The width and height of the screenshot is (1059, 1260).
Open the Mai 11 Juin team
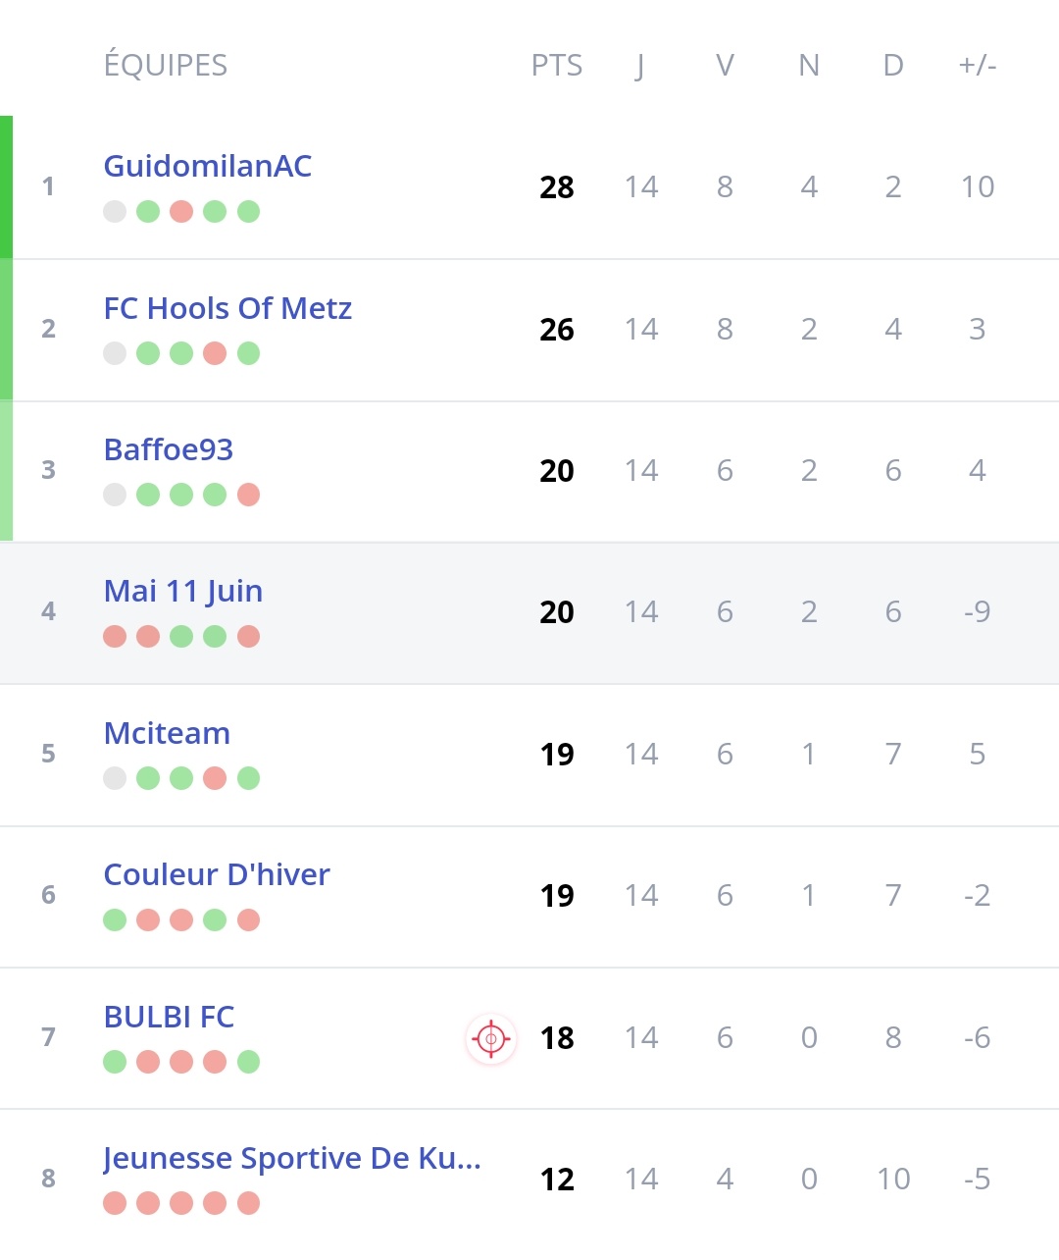click(x=183, y=592)
